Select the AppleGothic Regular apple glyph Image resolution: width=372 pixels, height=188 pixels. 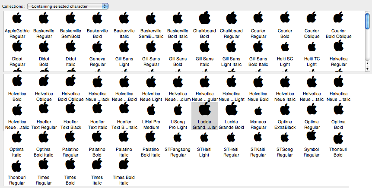pos(17,18)
